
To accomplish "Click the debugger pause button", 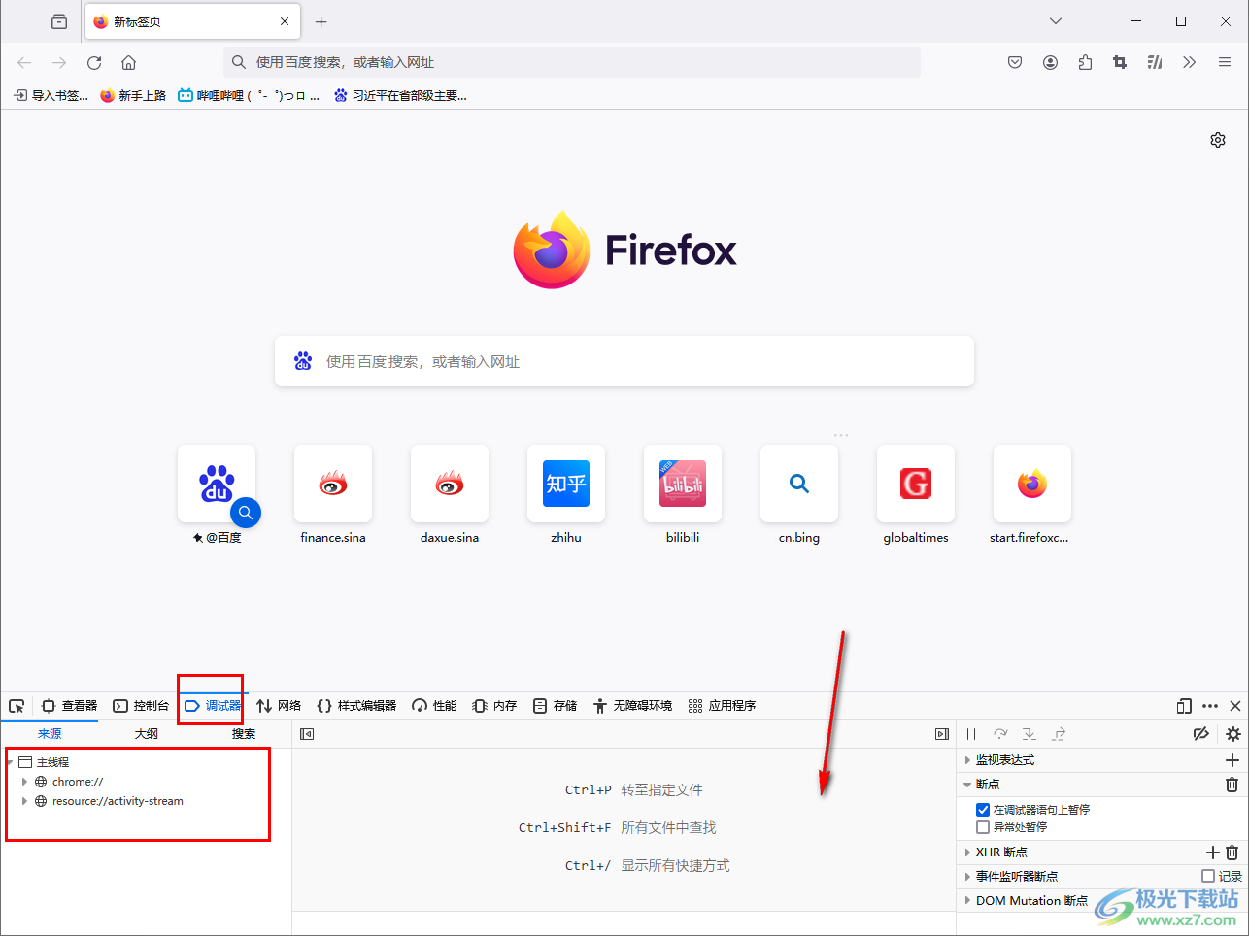I will (x=971, y=734).
